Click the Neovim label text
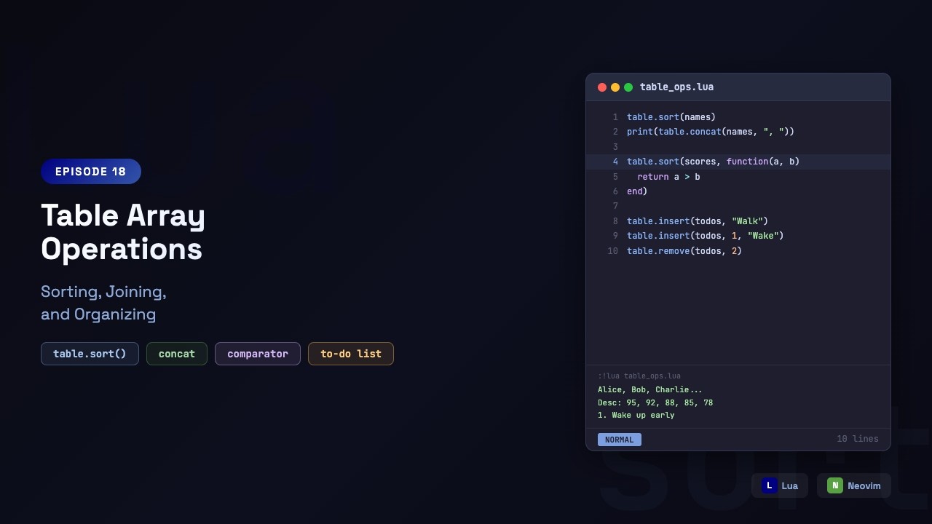Viewport: 932px width, 524px height. pos(864,486)
